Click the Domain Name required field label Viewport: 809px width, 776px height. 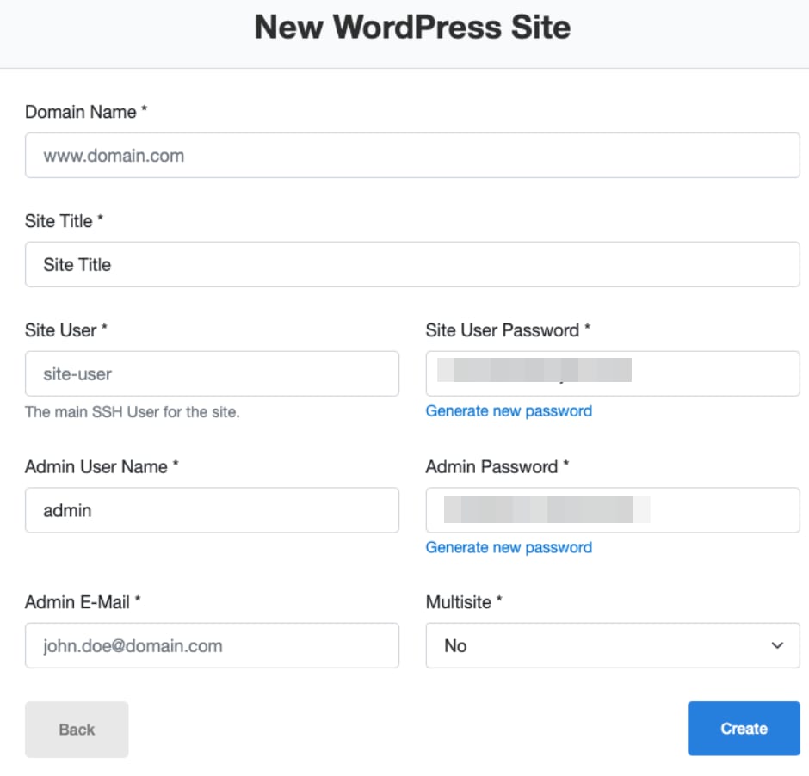click(85, 112)
